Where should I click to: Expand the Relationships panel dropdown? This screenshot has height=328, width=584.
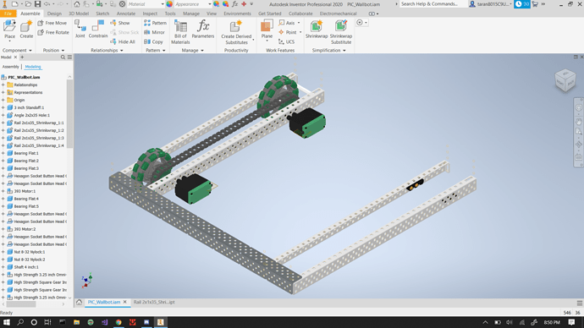(x=121, y=51)
